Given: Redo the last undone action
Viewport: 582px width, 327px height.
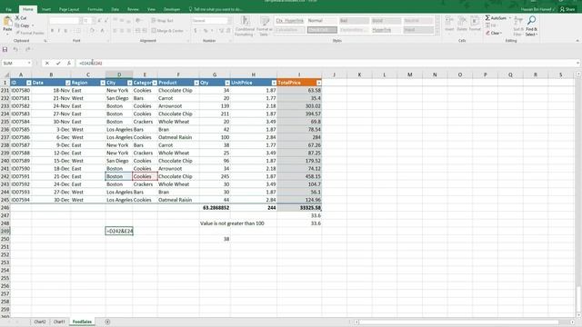Looking at the screenshot, I should 28,49.
